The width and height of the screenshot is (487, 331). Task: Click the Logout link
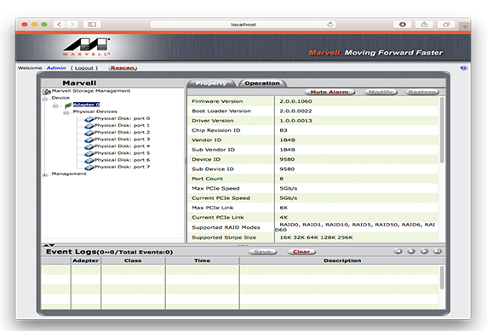point(84,68)
